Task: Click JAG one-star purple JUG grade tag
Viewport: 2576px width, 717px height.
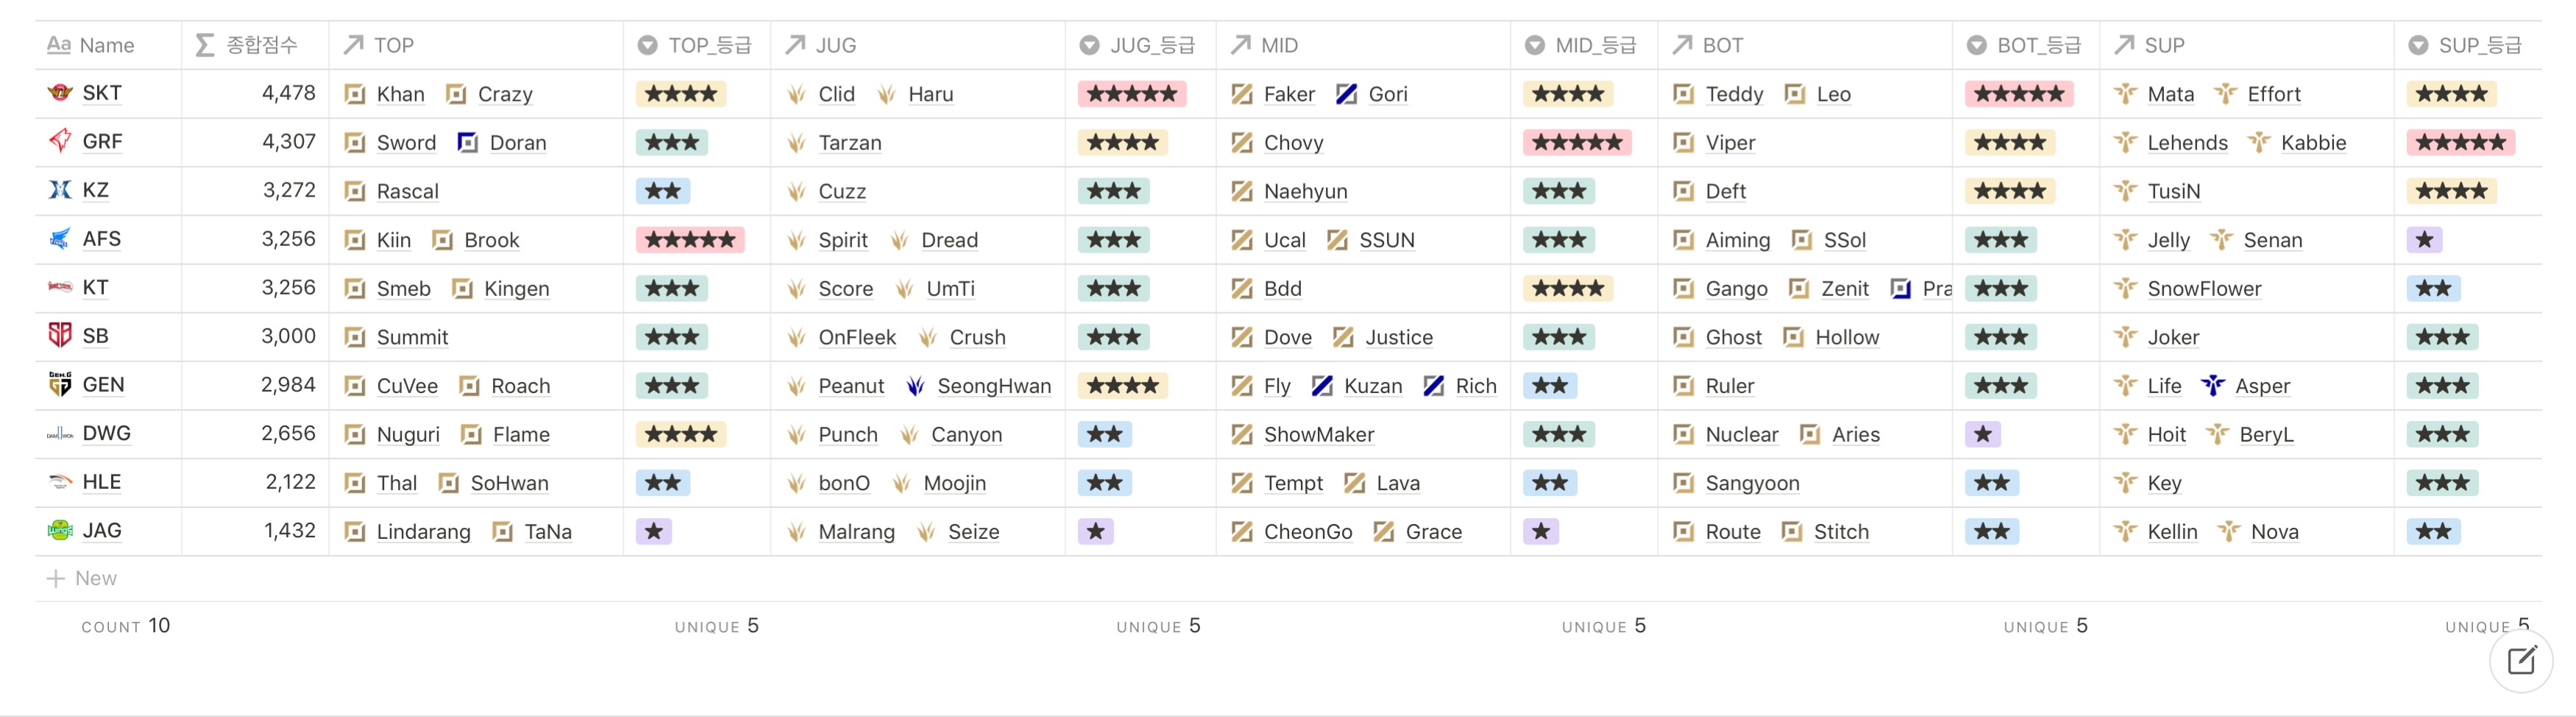Action: (1095, 531)
